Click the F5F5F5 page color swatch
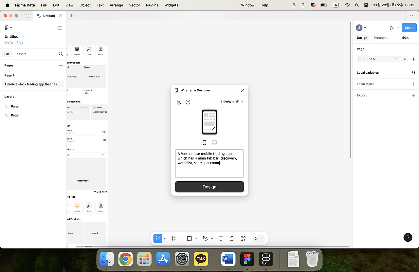This screenshot has height=272, width=419. 360,59
